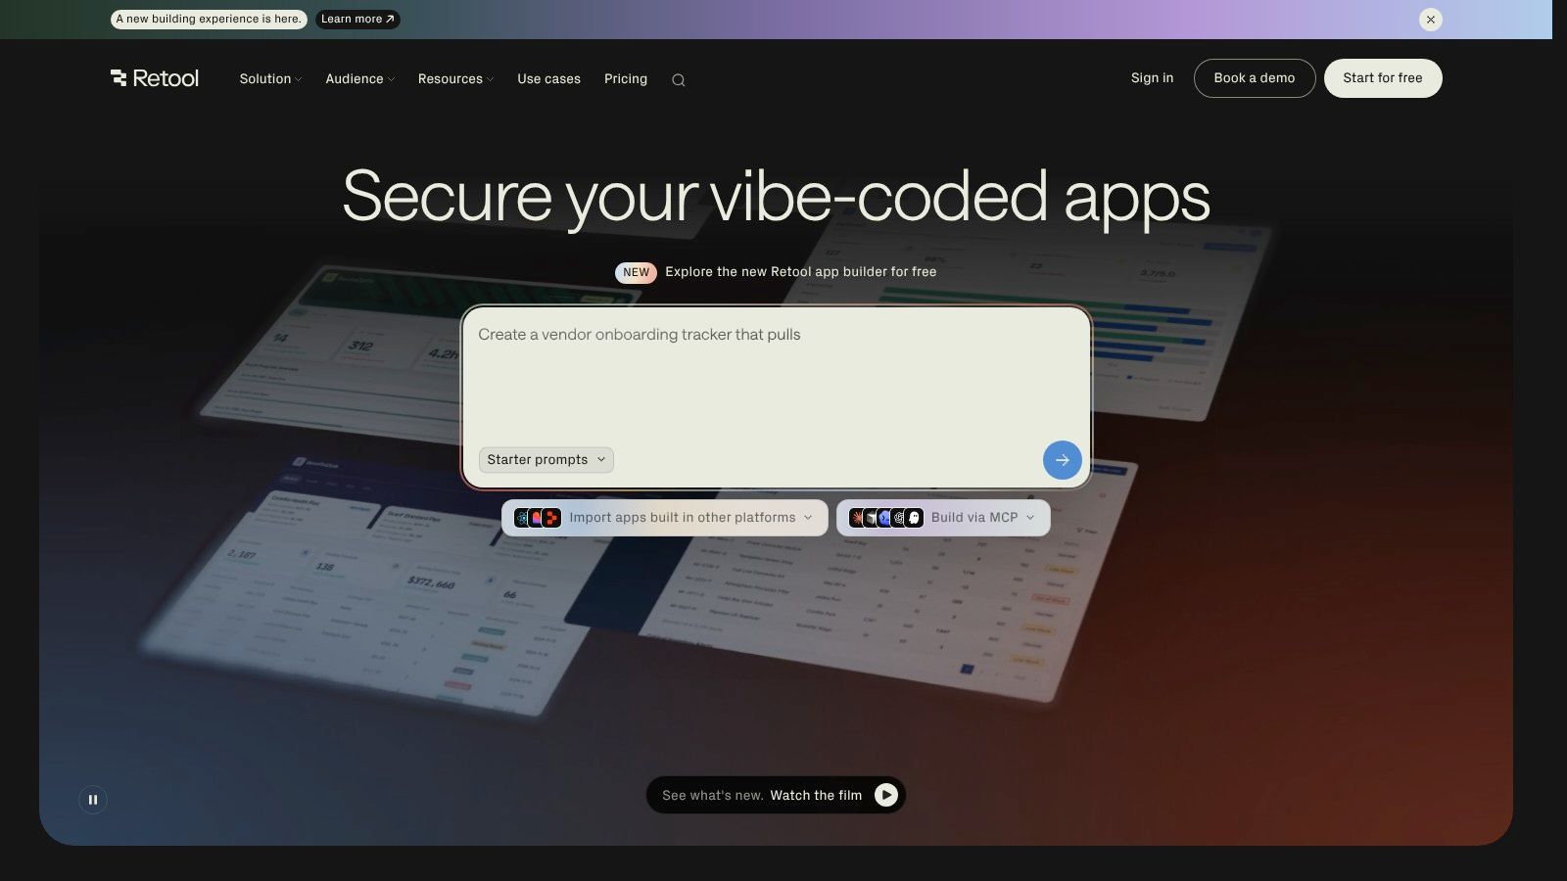Open the Pricing page
Screen dimensions: 1567x881
tap(626, 79)
